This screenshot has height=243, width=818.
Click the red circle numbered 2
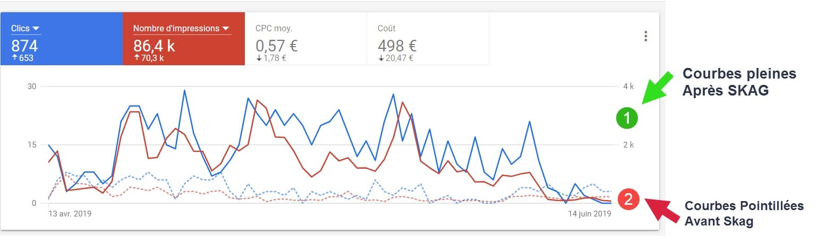point(628,199)
